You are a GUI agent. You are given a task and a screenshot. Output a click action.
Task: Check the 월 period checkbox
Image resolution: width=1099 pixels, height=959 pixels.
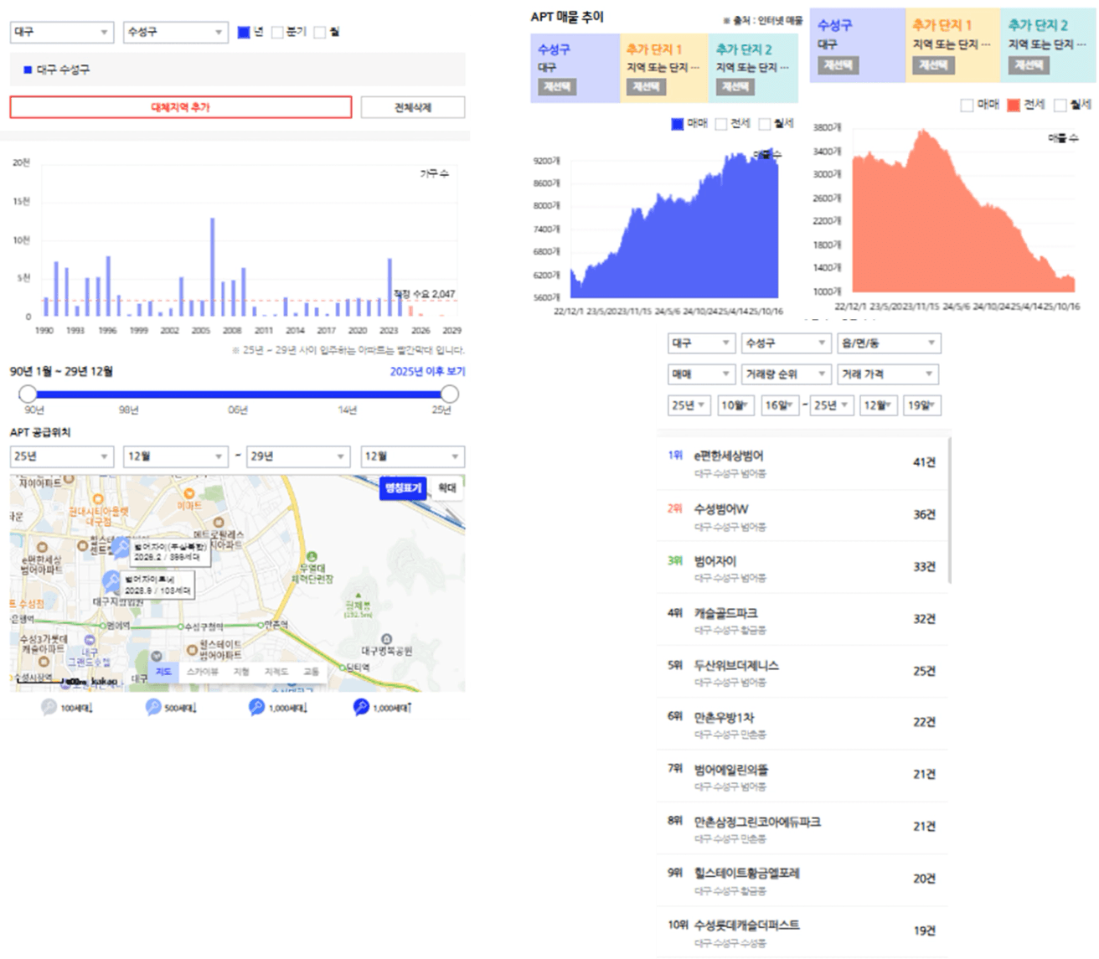pyautogui.click(x=320, y=33)
